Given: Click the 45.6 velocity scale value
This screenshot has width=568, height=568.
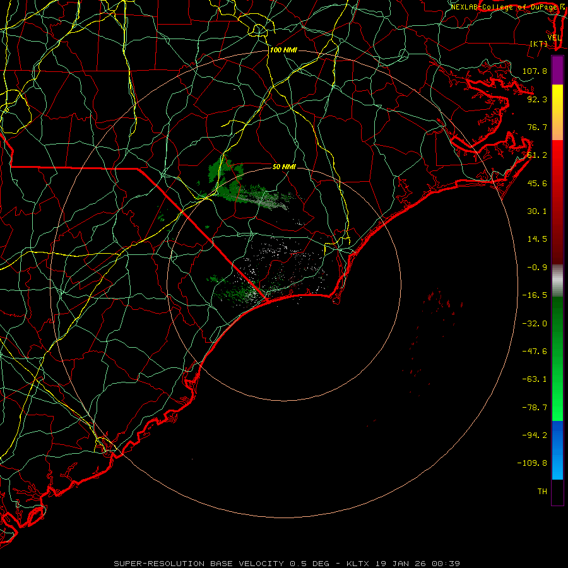Looking at the screenshot, I should (537, 183).
